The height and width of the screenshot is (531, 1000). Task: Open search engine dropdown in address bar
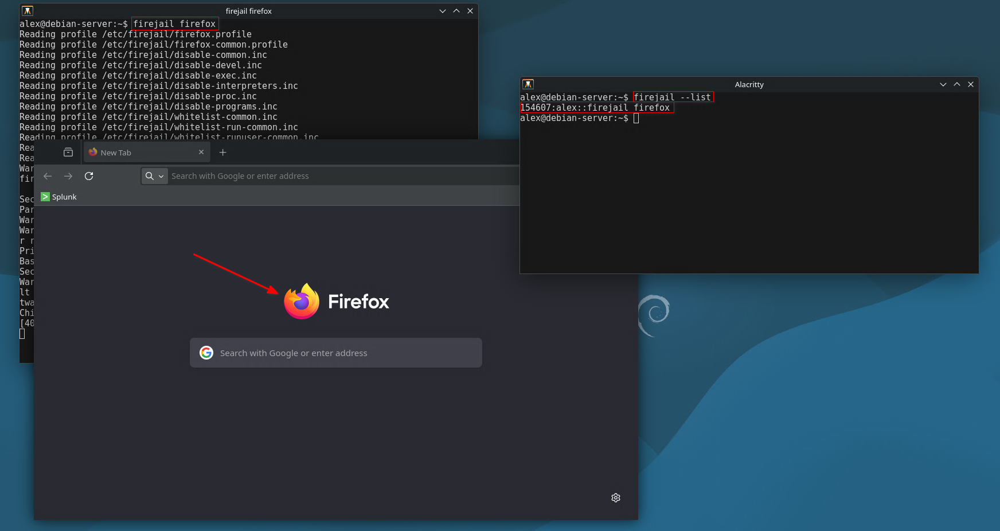click(155, 176)
